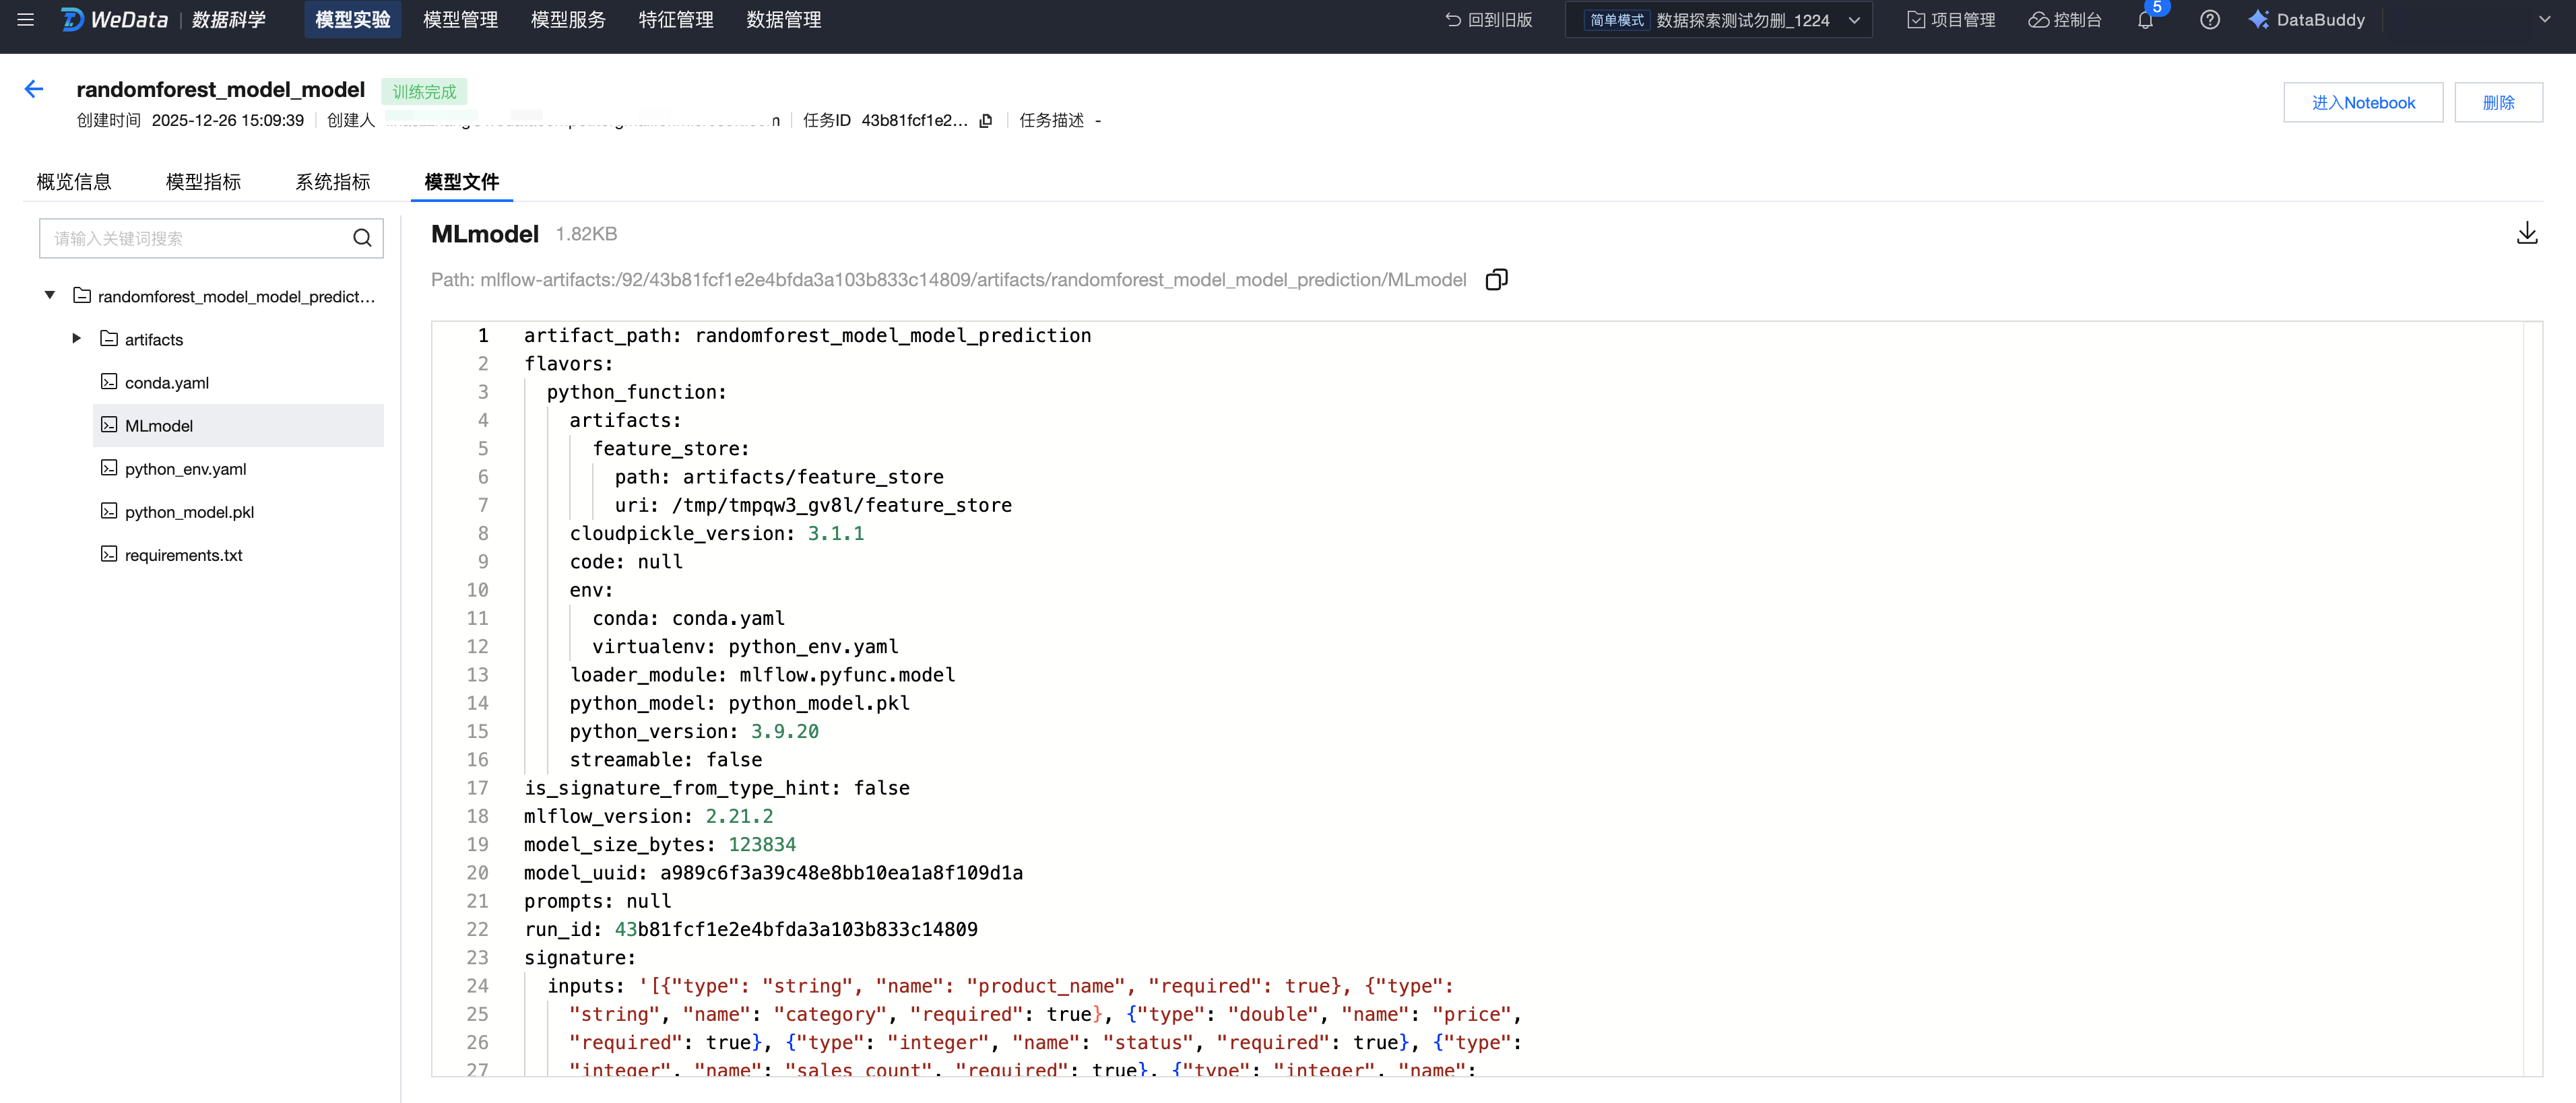Expand the user account dropdown arrow
Viewport: 2576px width, 1103px height.
(x=2544, y=20)
